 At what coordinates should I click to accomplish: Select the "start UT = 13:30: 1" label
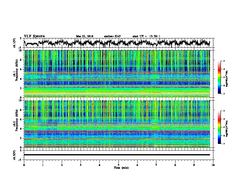coord(146,36)
